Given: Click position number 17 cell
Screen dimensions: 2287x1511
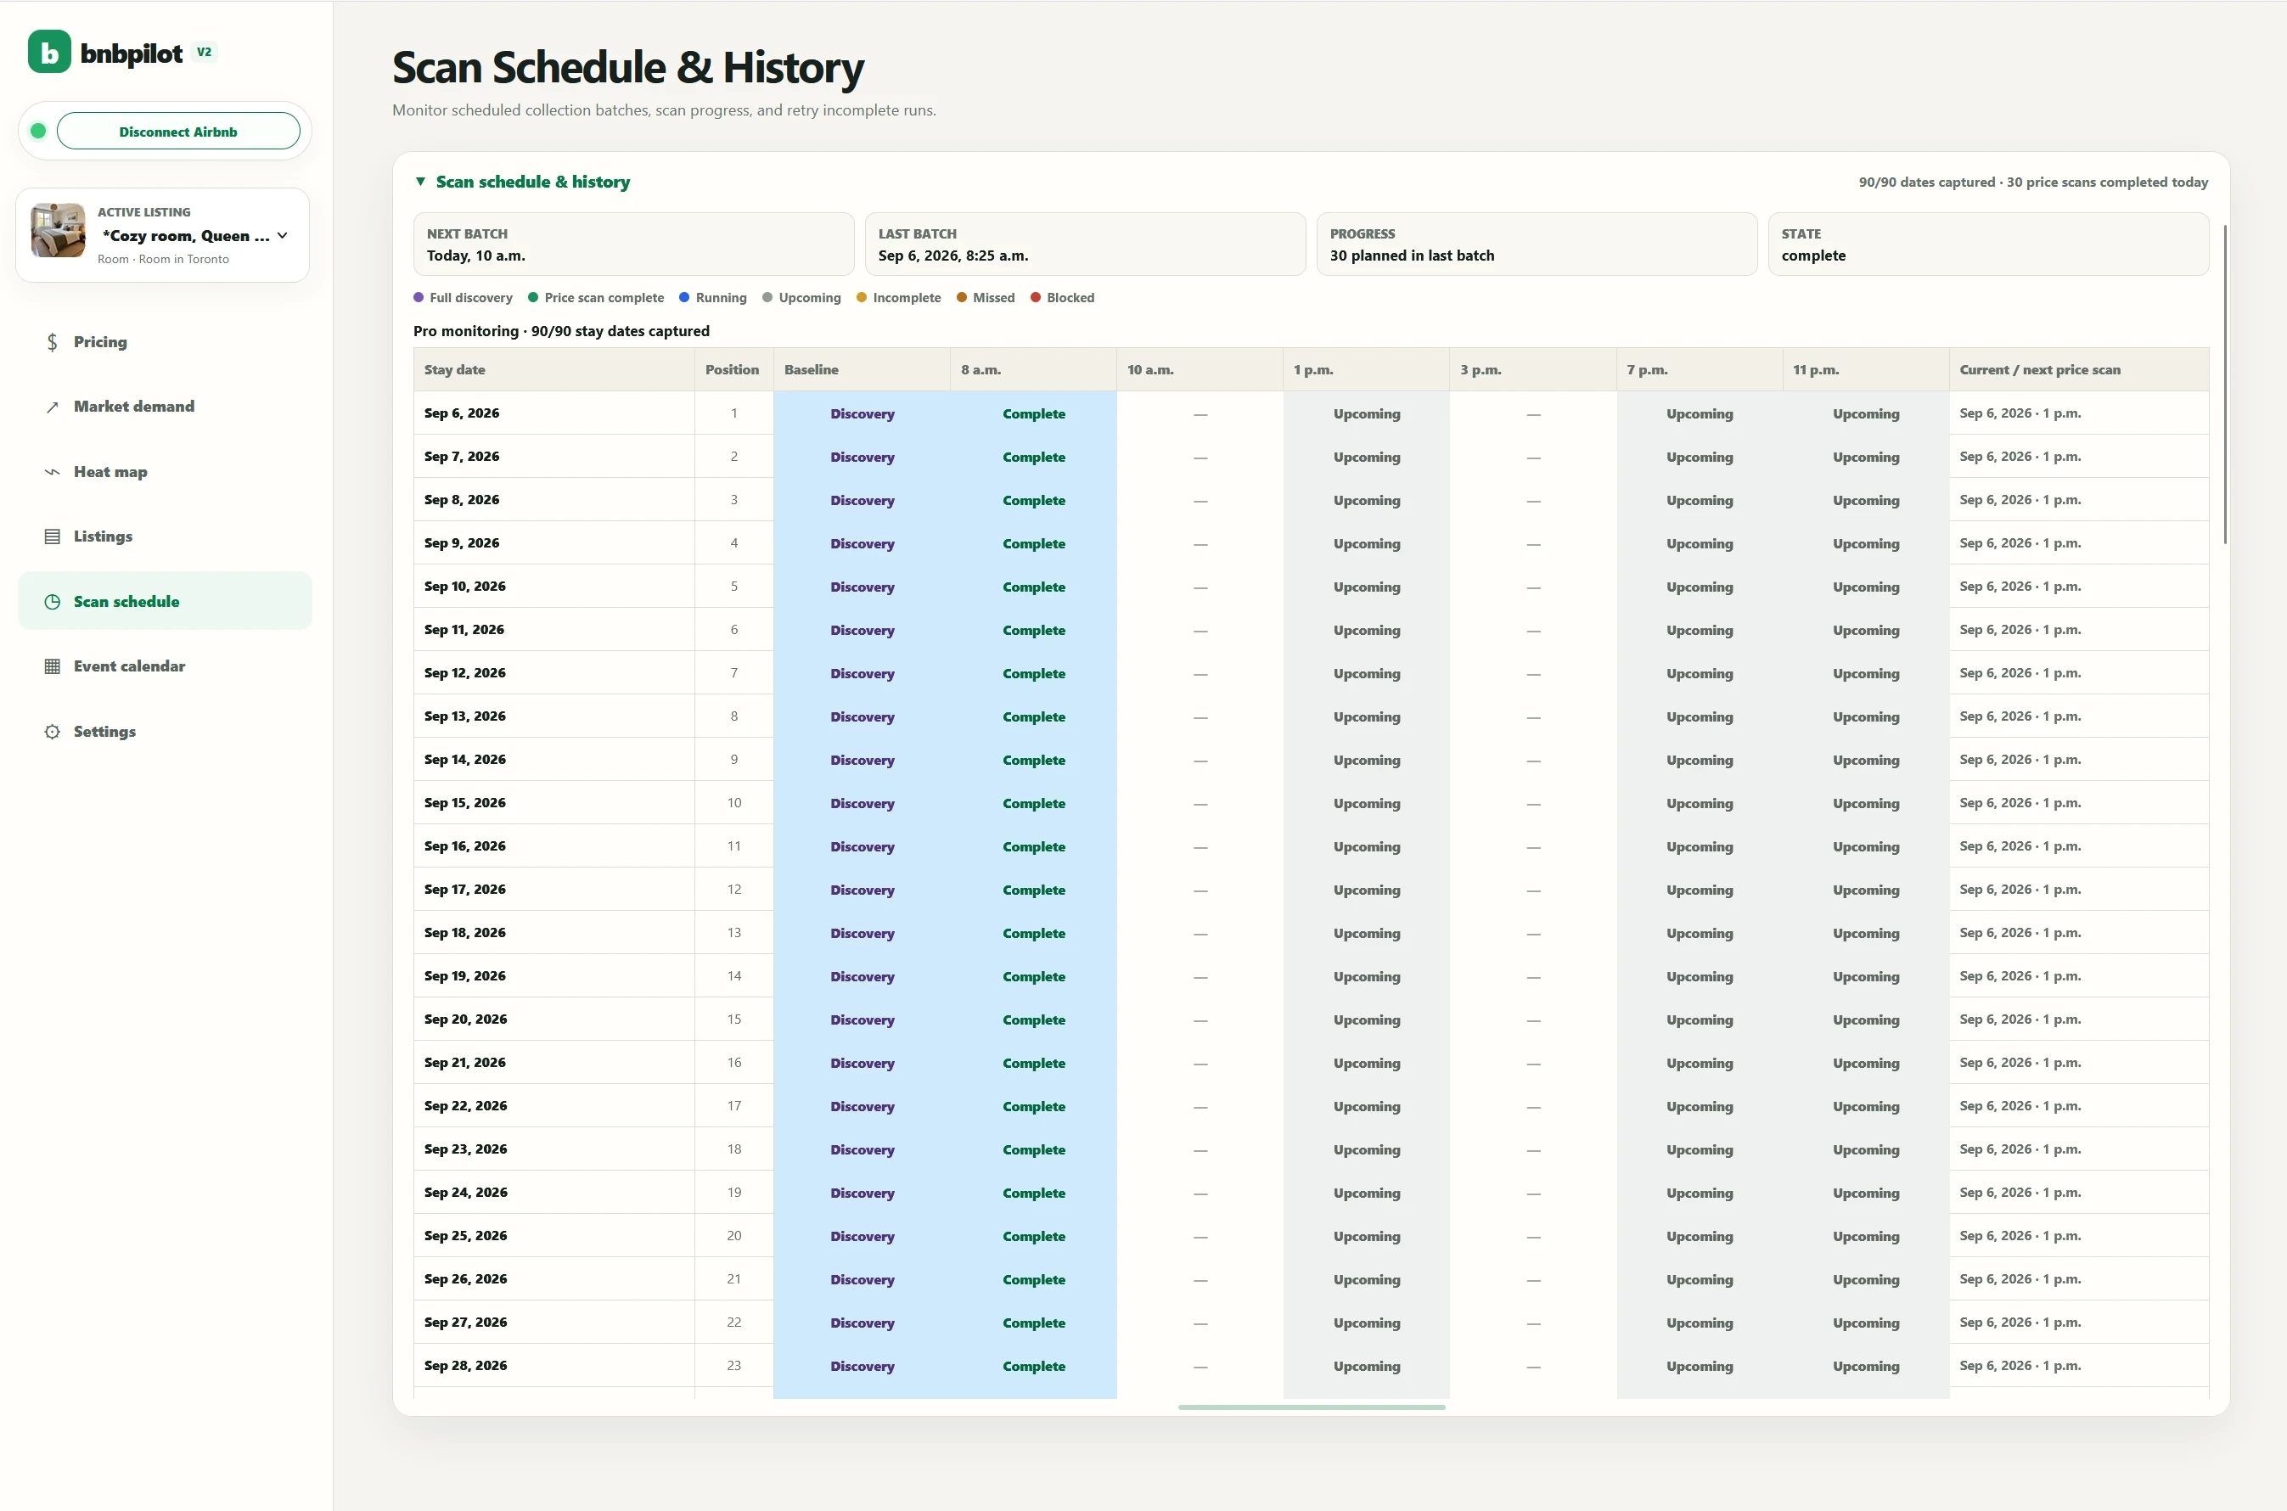Looking at the screenshot, I should coord(733,1106).
